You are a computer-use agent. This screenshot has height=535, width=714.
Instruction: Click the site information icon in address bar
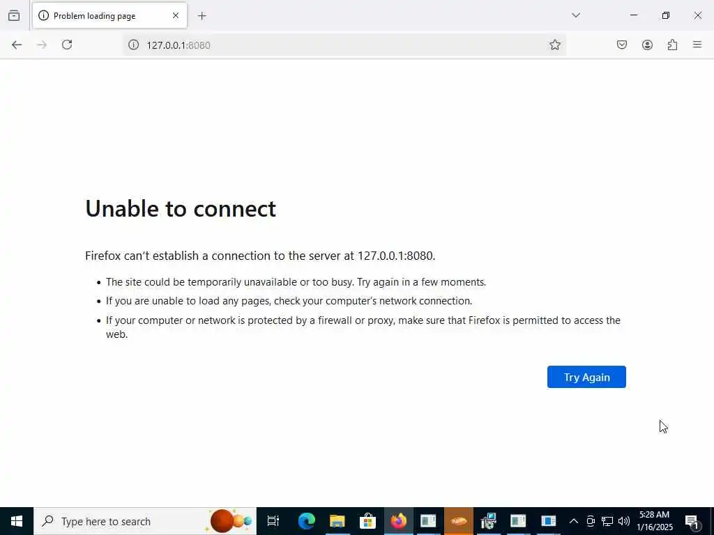[133, 45]
